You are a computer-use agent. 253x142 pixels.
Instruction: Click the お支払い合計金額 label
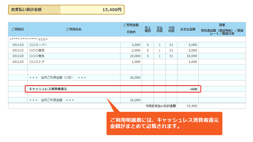pyautogui.click(x=26, y=10)
